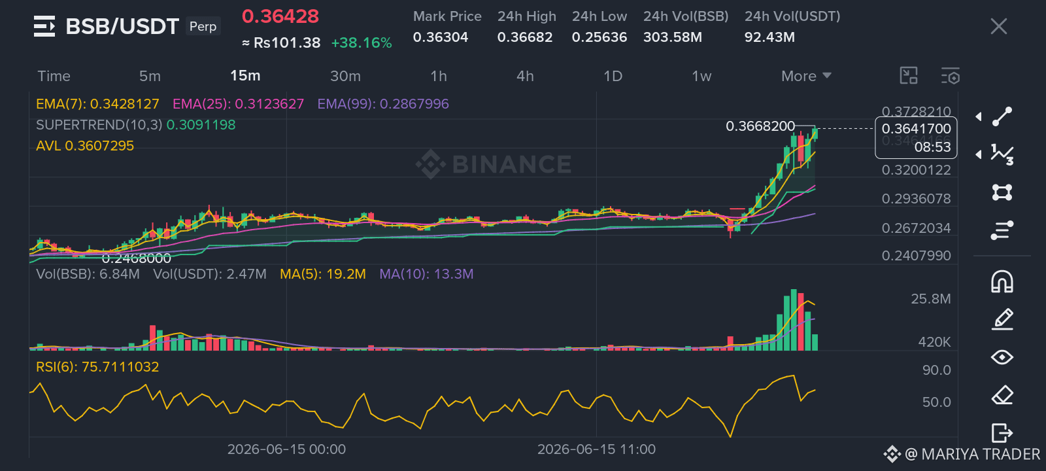
Task: Click the 0.3200122 price axis label
Action: tap(917, 170)
